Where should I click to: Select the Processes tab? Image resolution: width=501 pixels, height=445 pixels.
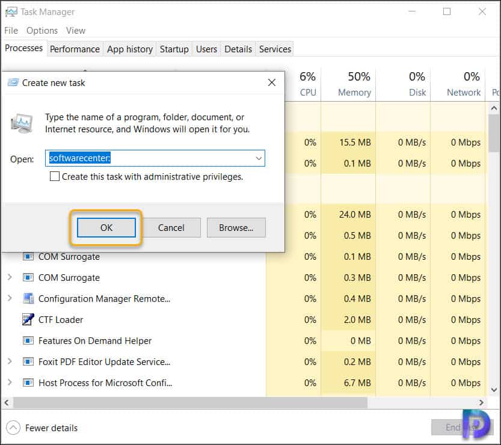(23, 48)
